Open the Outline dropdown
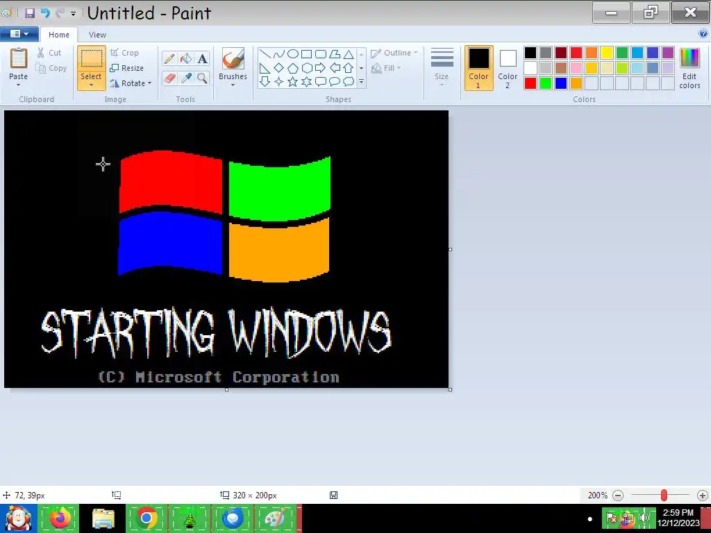The image size is (711, 533). click(394, 53)
